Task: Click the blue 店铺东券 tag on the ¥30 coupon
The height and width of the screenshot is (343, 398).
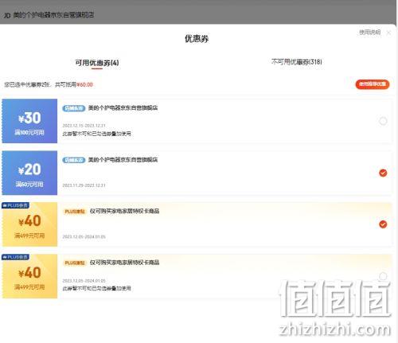Action: tap(74, 108)
